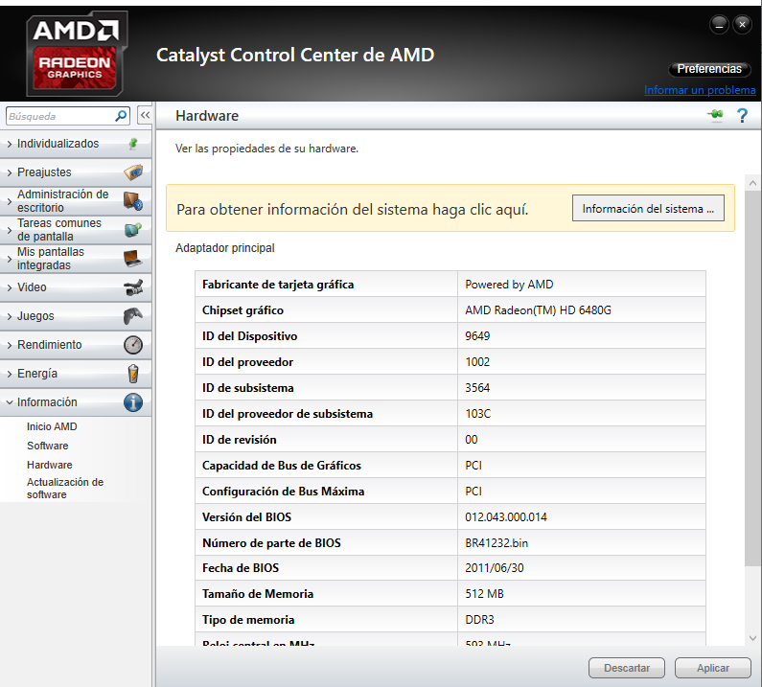Open the Preferencias menu
This screenshot has height=687, width=762.
pyautogui.click(x=709, y=69)
